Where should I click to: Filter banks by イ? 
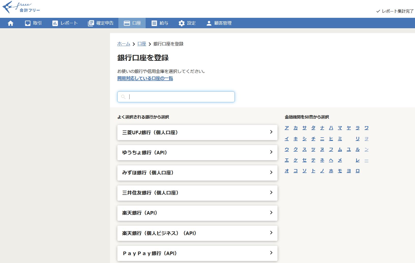tap(287, 139)
